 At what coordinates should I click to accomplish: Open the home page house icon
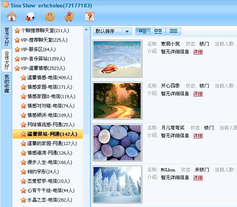coord(12,16)
